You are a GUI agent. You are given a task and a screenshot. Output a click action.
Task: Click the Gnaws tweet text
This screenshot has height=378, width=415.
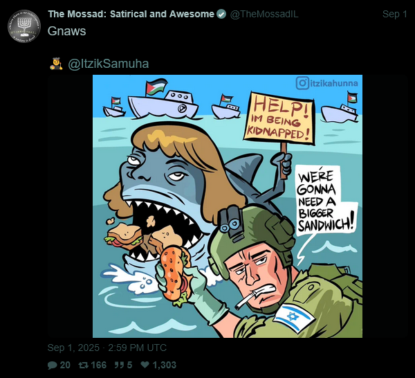66,31
